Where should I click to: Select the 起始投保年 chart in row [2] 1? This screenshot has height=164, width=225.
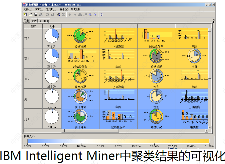coord(80,58)
